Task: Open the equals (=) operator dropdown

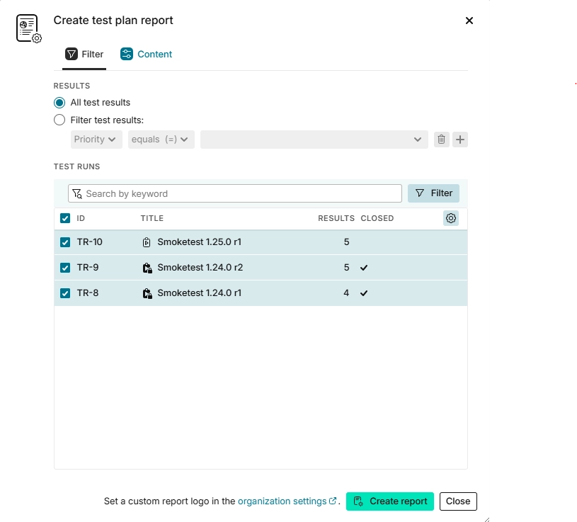Action: [x=161, y=140]
